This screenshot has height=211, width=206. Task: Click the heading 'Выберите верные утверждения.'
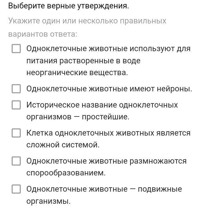pos(69,6)
